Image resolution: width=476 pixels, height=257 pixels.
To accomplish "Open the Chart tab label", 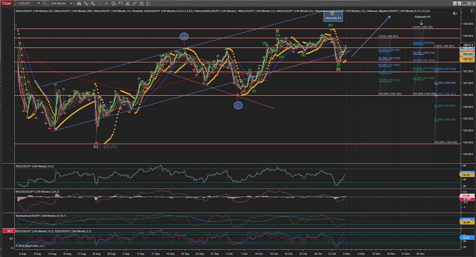I will (x=6, y=4).
